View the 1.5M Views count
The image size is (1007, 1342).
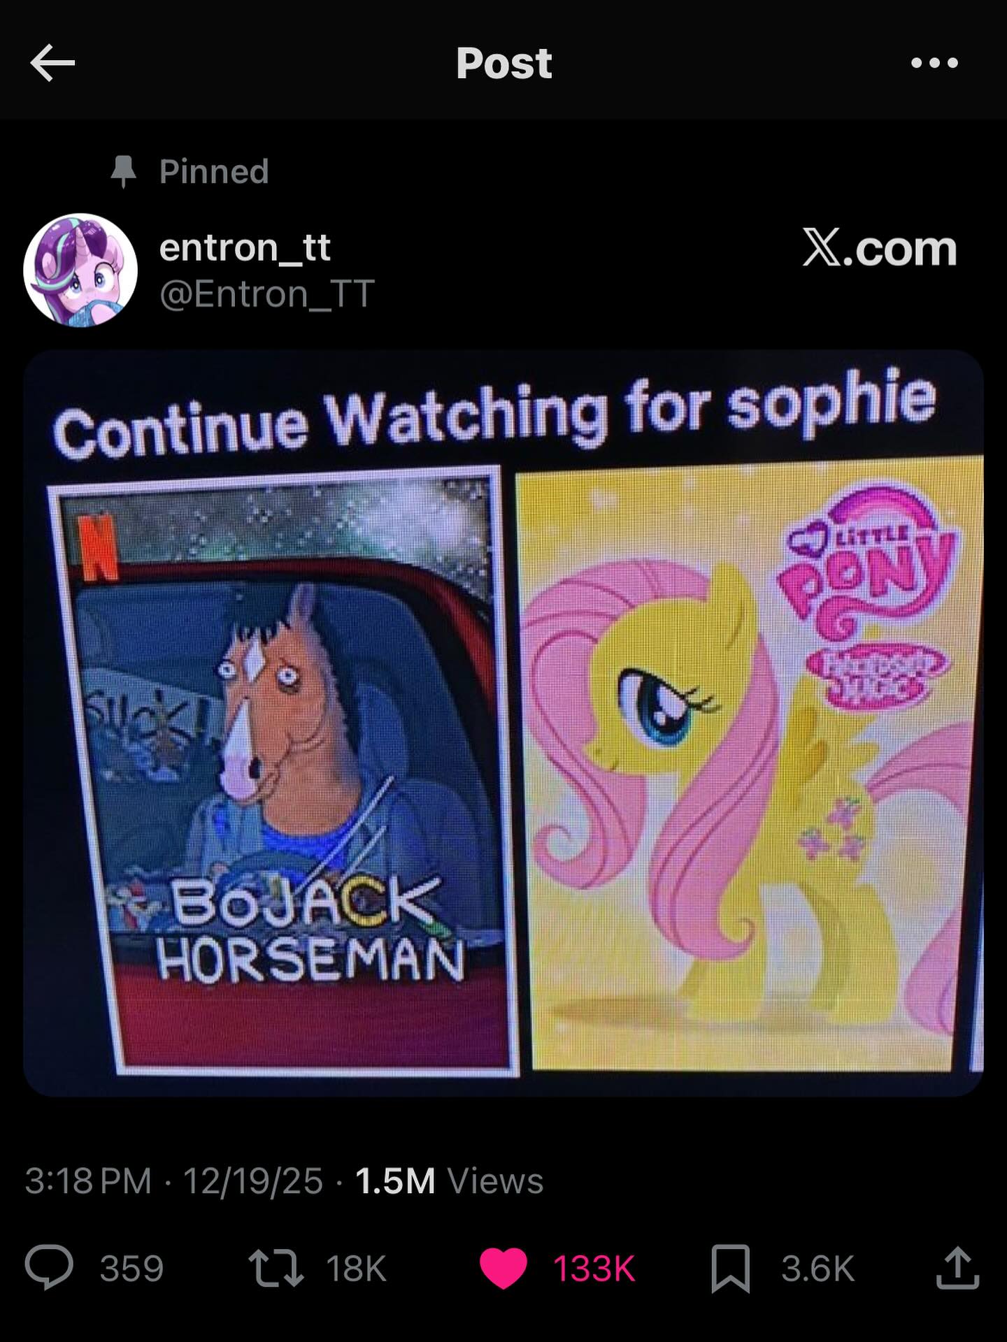pyautogui.click(x=450, y=1181)
